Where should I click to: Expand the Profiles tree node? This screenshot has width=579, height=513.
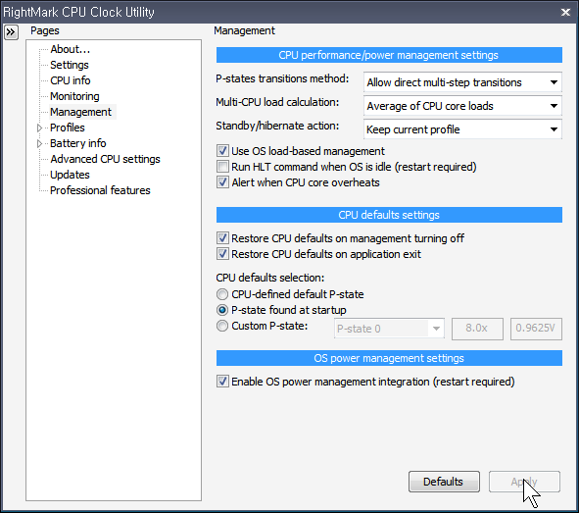(x=39, y=128)
